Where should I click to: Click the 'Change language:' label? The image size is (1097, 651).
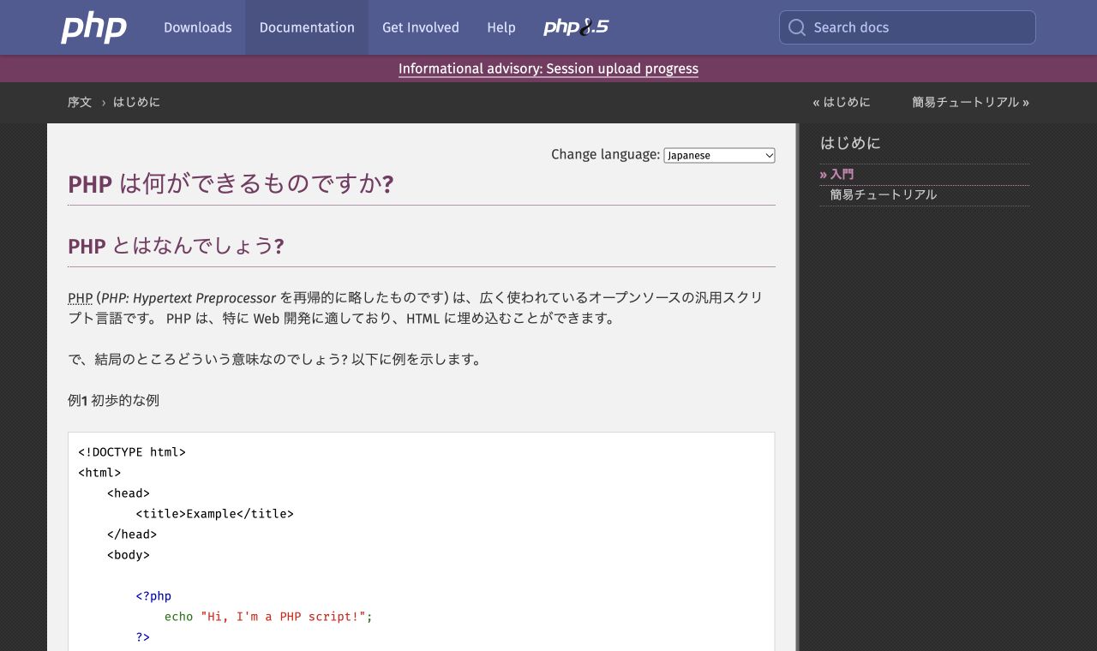[606, 154]
